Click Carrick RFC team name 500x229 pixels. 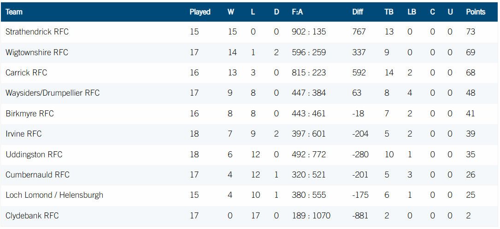click(26, 73)
